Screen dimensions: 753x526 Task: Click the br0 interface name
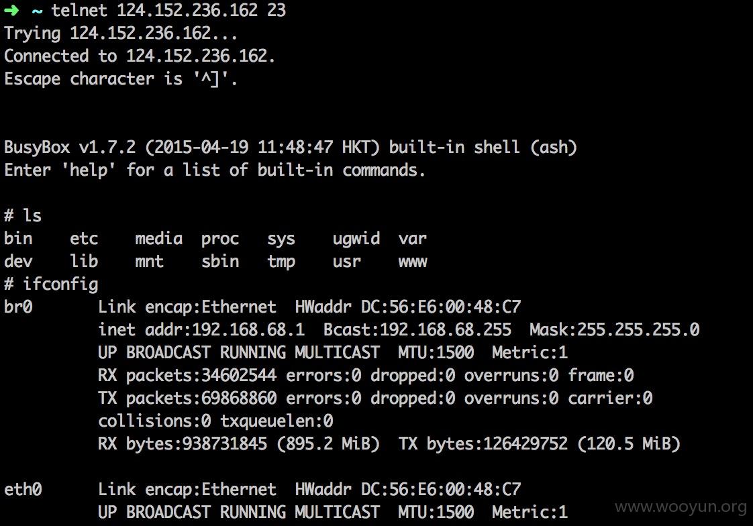pos(18,307)
